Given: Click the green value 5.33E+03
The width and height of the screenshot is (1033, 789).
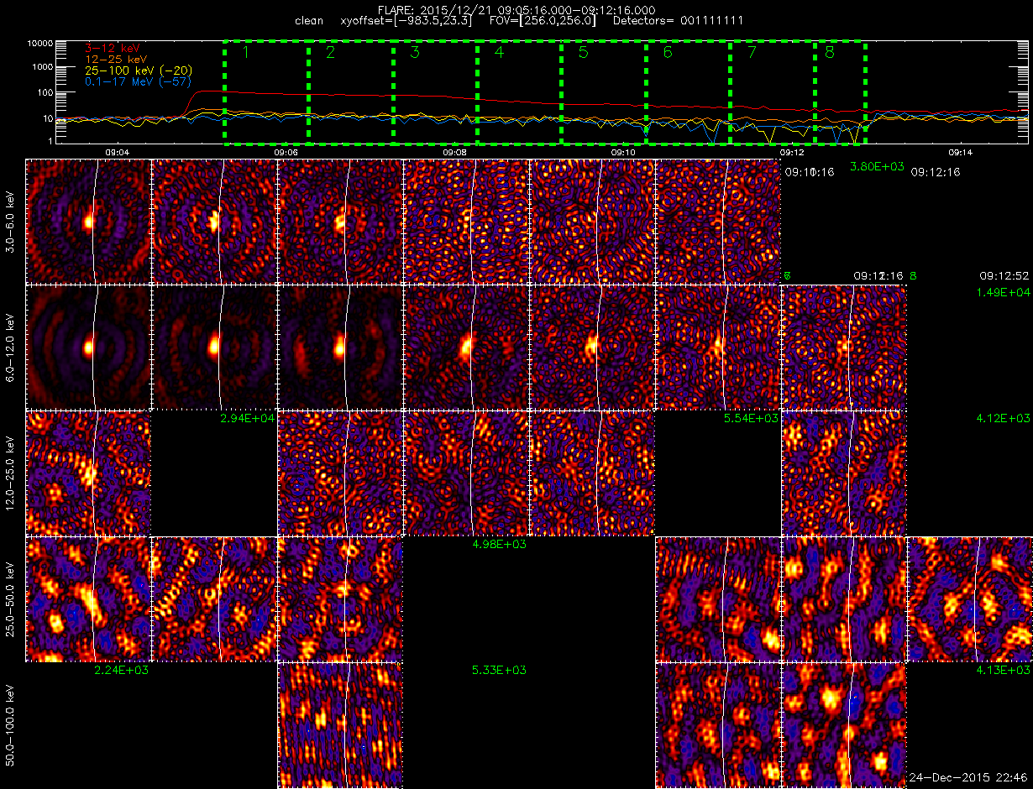Looking at the screenshot, I should click(x=499, y=670).
